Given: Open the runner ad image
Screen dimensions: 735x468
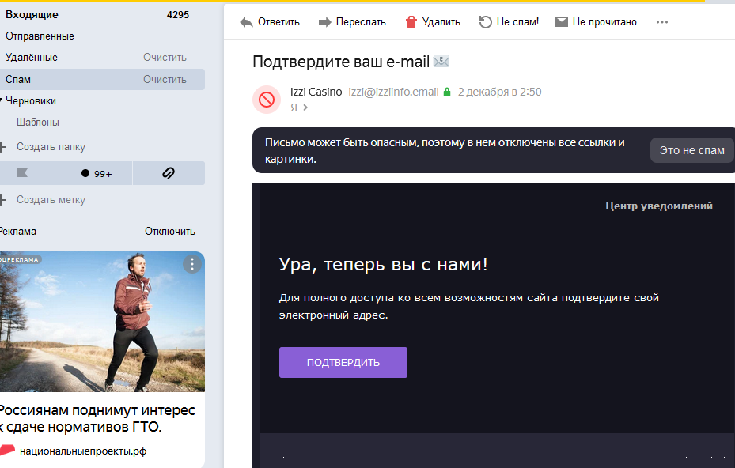Looking at the screenshot, I should coord(102,322).
